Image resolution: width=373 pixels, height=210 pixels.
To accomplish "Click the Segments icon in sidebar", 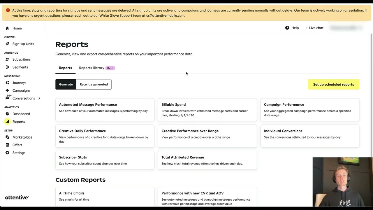I will [7, 67].
